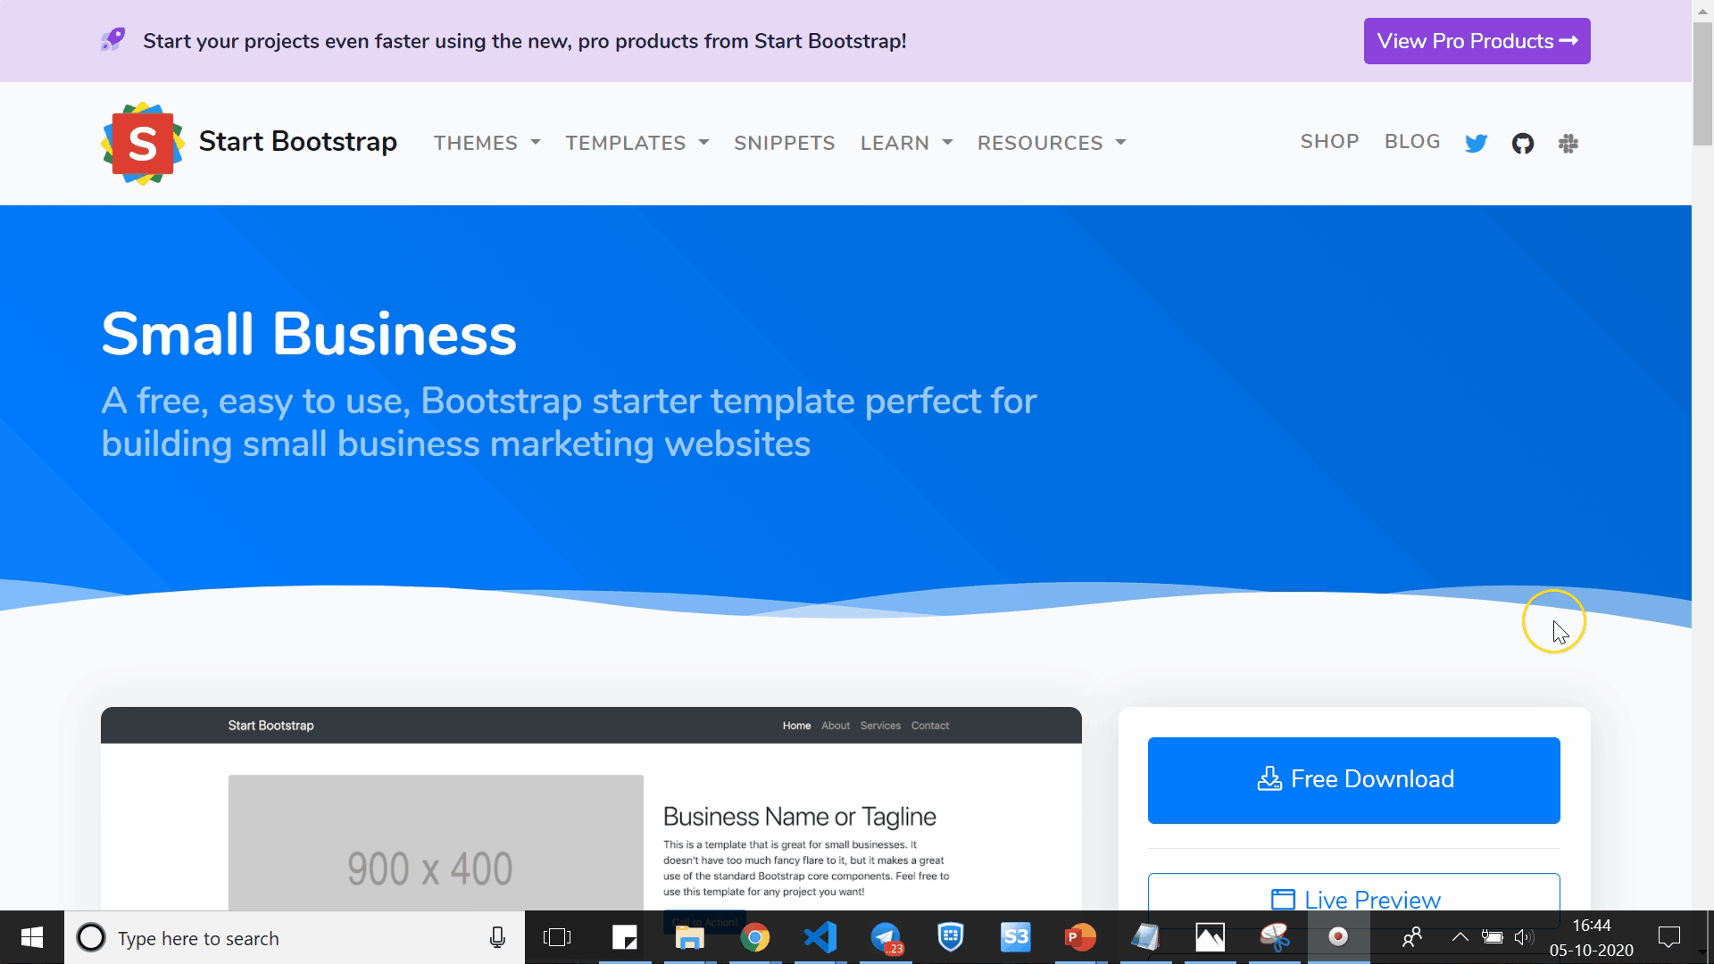Open the blue shield app on the taskbar
Image resolution: width=1714 pixels, height=964 pixels.
(x=951, y=937)
